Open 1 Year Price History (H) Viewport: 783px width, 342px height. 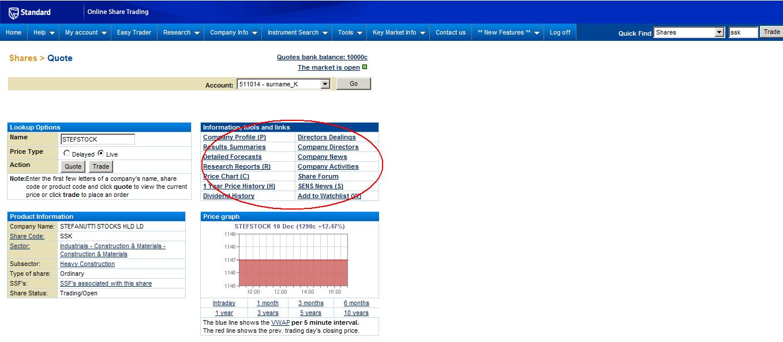tap(239, 186)
